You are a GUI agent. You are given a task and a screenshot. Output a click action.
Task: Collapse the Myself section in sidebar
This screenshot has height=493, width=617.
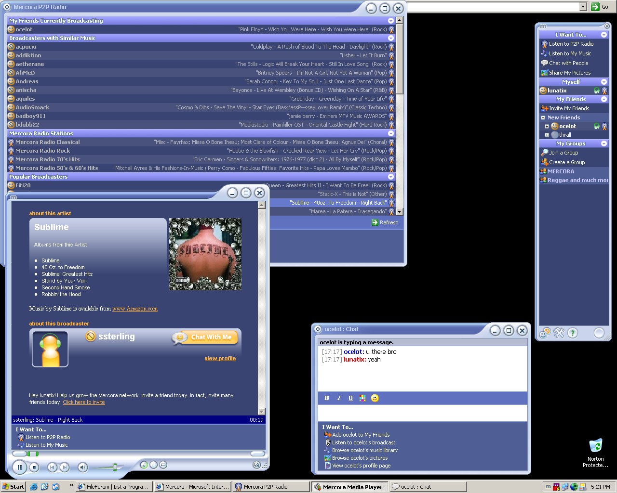604,82
